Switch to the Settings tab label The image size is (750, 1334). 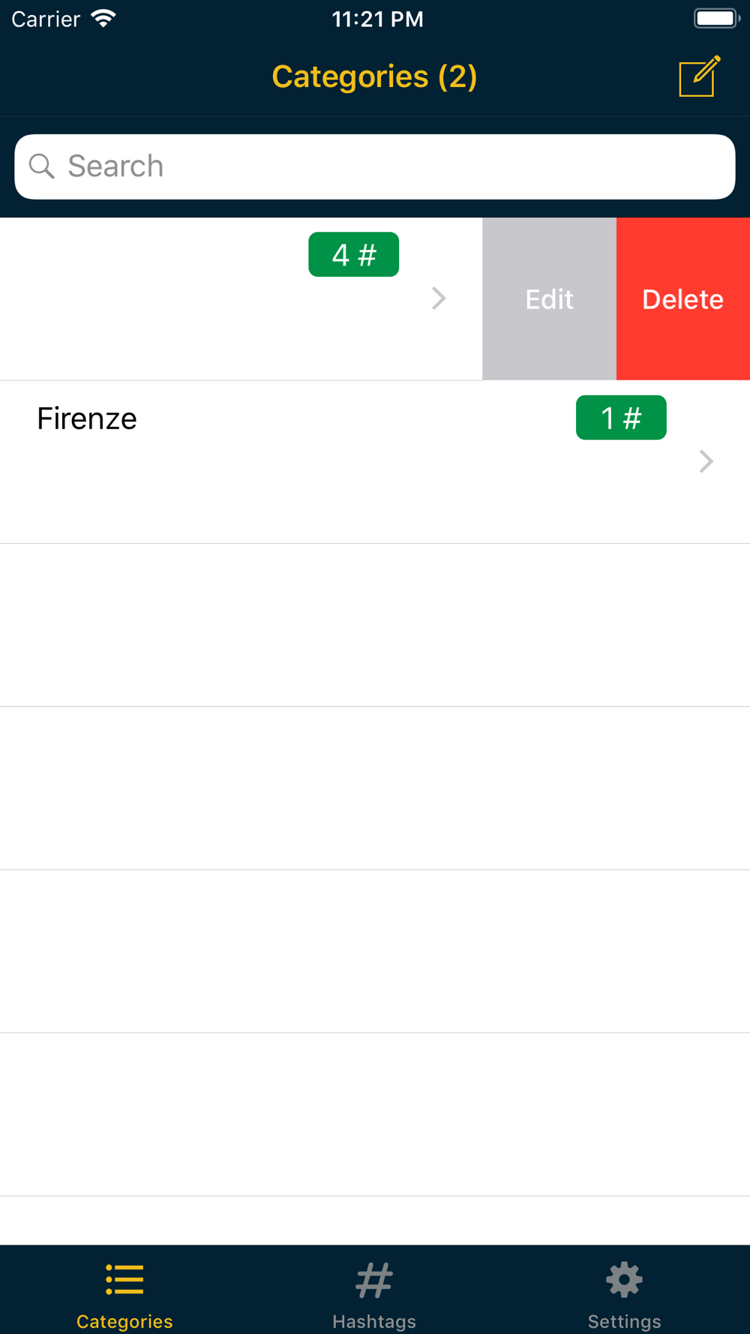pos(624,1321)
